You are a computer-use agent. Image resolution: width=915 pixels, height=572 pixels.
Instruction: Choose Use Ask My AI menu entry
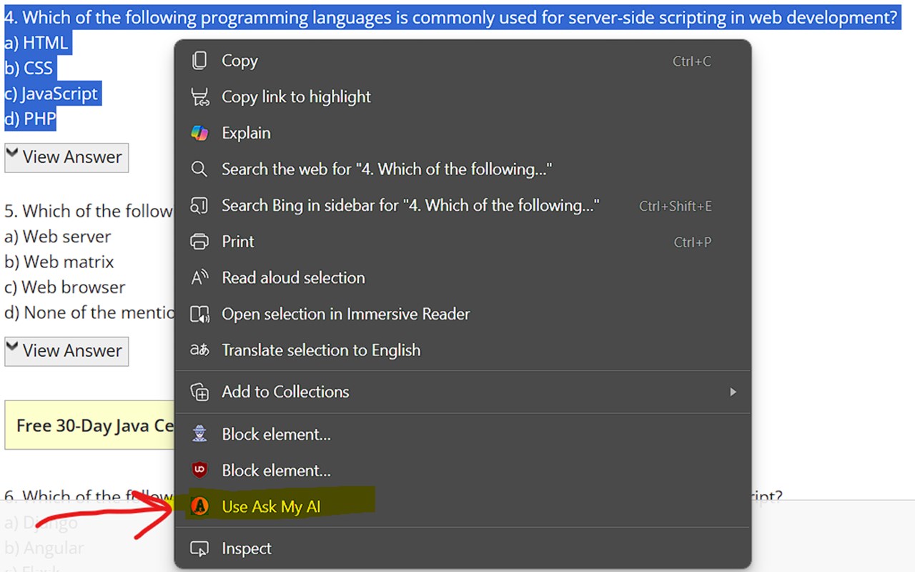point(271,507)
